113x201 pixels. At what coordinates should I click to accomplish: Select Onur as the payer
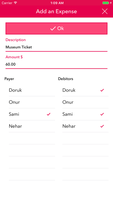tap(32, 102)
